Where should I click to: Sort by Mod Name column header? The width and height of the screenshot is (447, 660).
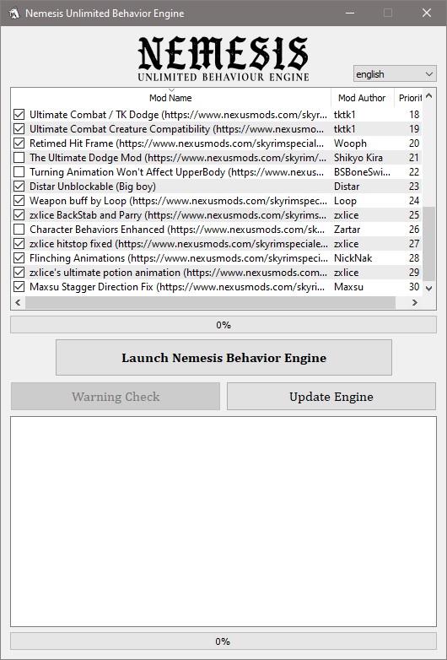170,98
